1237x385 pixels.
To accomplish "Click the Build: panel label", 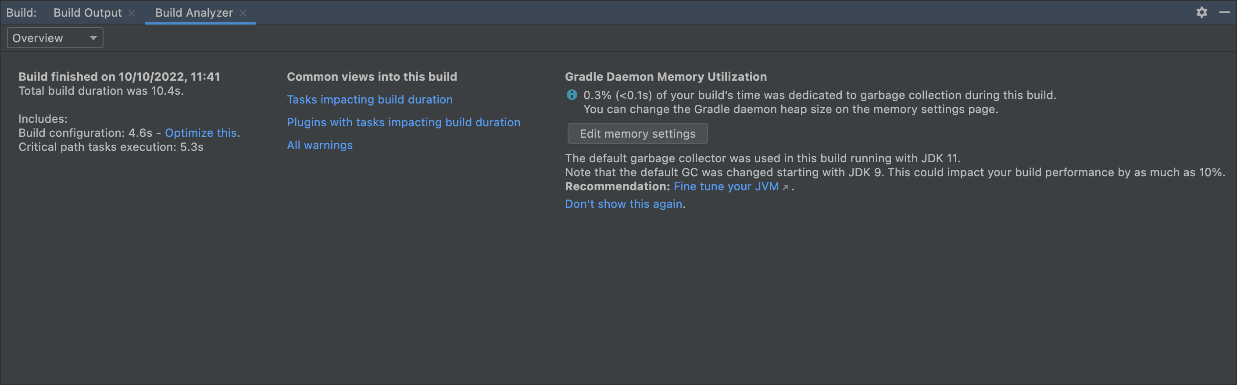I will coord(21,13).
